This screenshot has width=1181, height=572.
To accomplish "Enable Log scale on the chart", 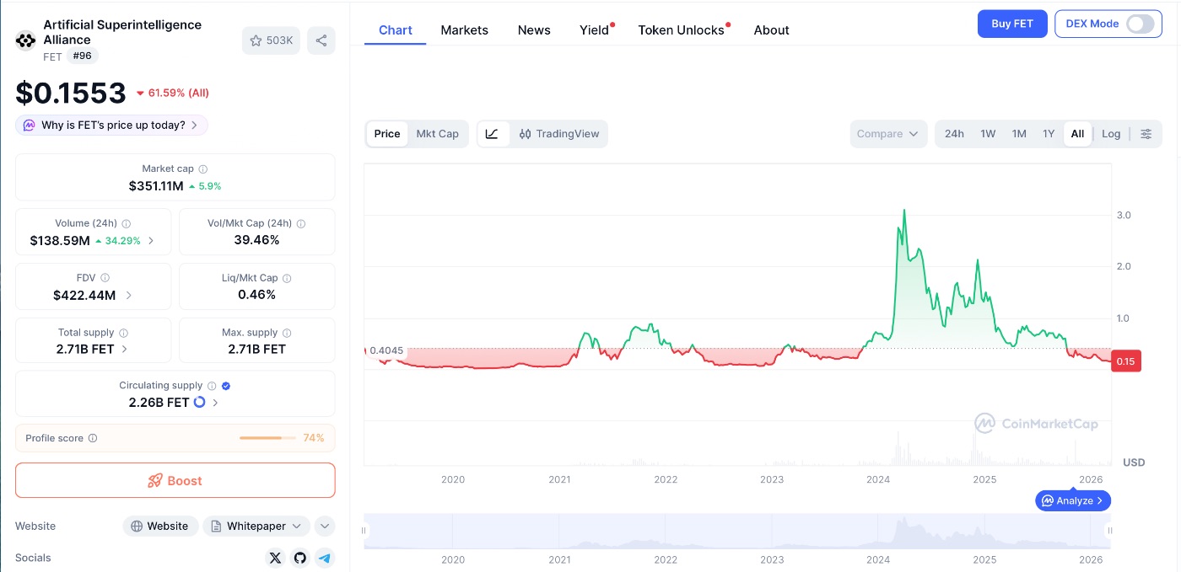I will tap(1111, 133).
